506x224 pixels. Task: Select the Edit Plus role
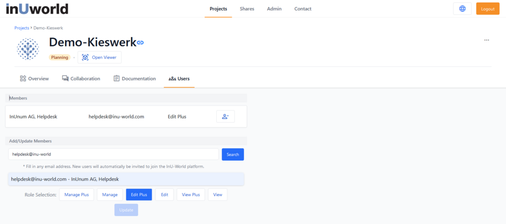pyautogui.click(x=139, y=194)
